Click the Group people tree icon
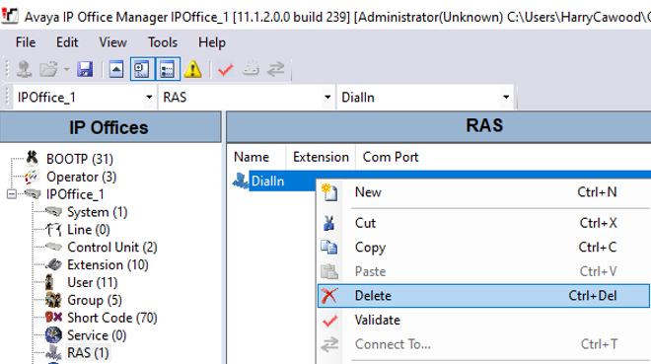Image resolution: width=651 pixels, height=364 pixels. [x=53, y=300]
